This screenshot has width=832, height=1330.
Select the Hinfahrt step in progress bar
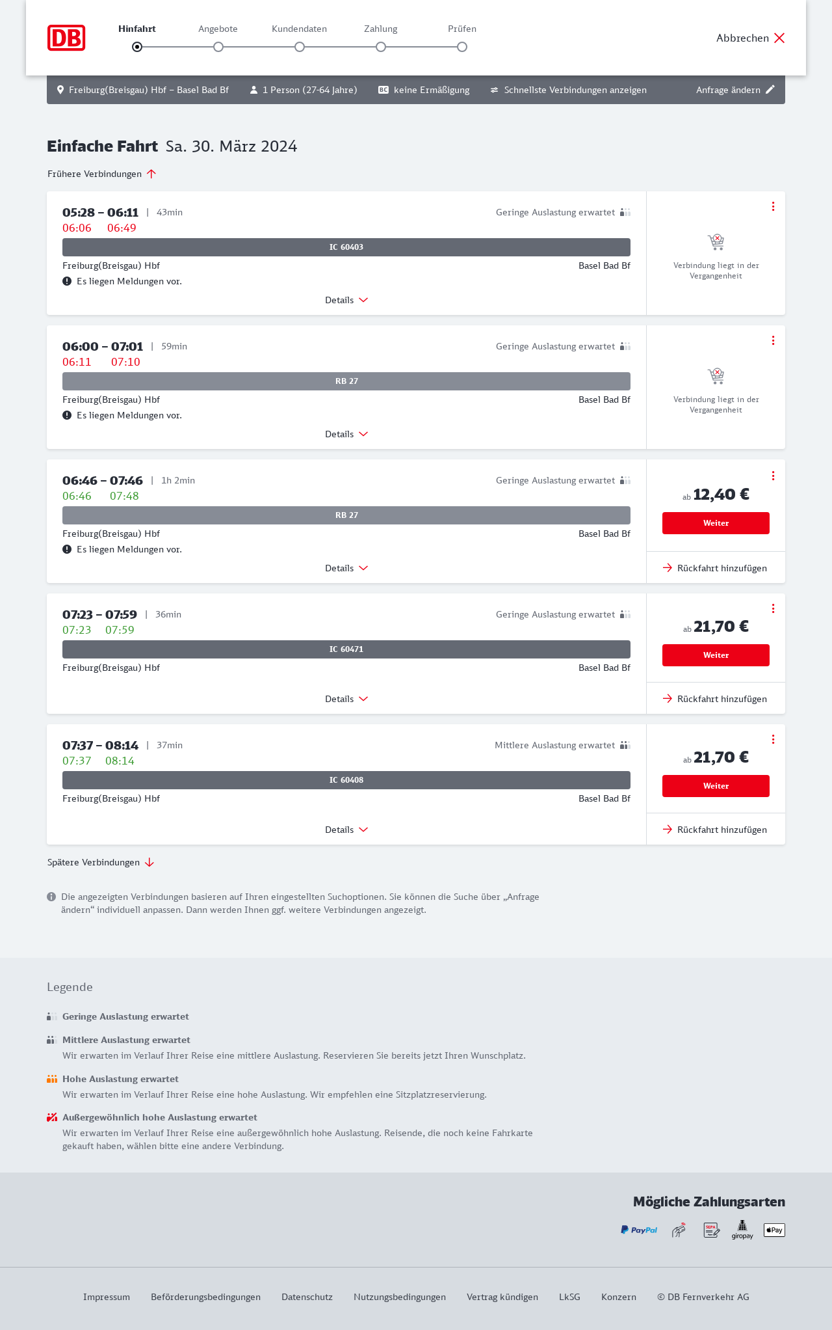pyautogui.click(x=137, y=47)
